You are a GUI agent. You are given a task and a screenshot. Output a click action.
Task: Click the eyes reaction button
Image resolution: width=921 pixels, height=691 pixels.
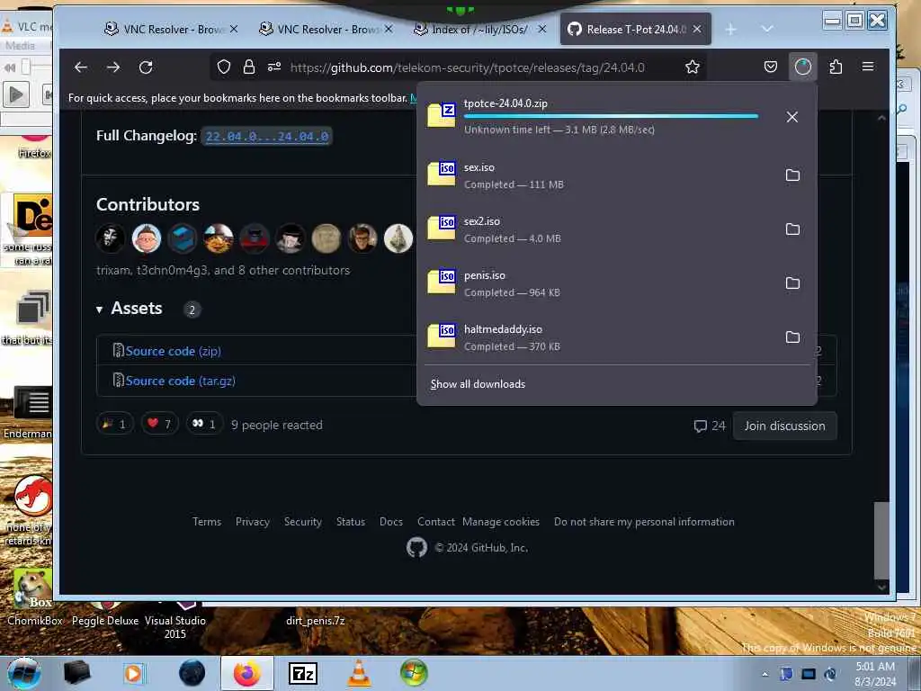tap(204, 425)
